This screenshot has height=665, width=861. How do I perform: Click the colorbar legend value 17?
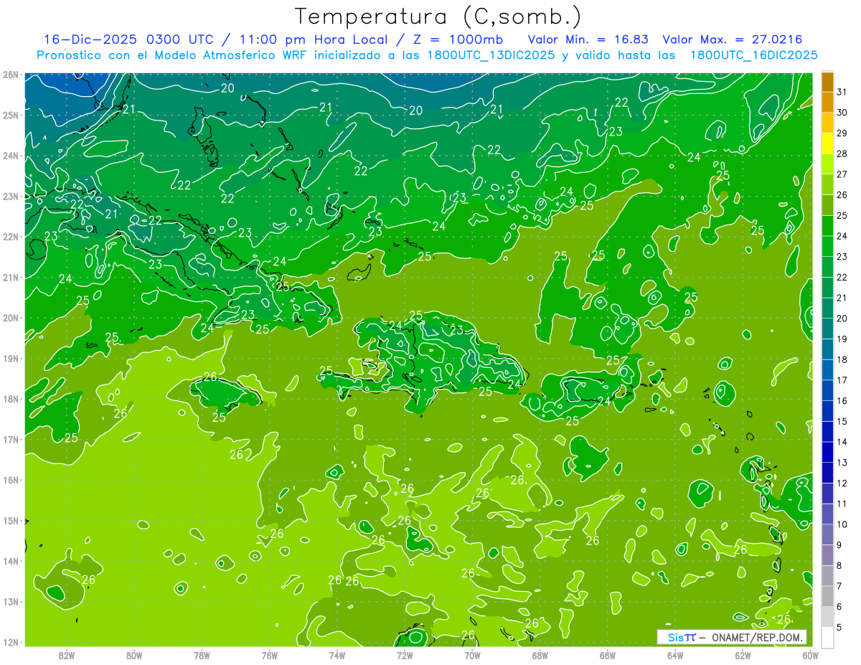point(842,380)
